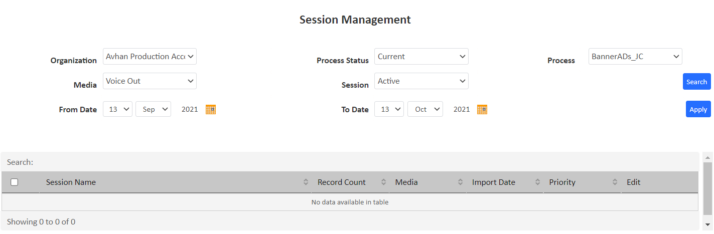
Task: Sort table by Record Count arrows
Action: pos(384,182)
